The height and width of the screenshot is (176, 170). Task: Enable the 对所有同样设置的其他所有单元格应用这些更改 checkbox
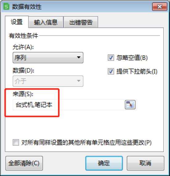16,142
